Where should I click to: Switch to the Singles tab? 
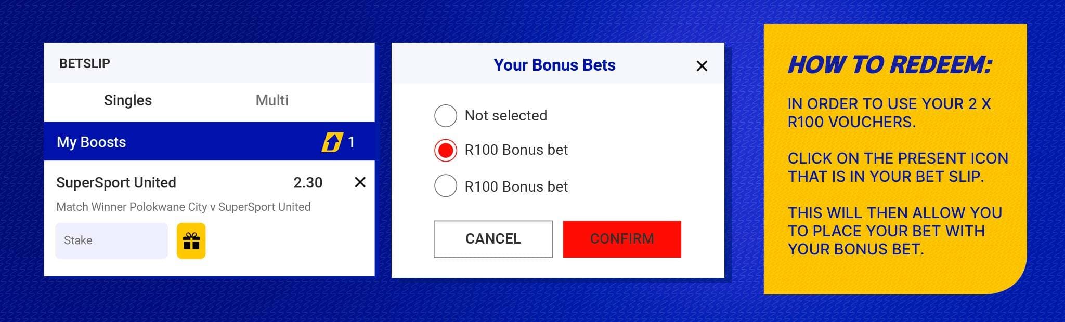point(128,100)
